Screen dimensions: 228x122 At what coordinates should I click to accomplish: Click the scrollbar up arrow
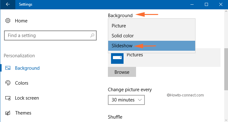[x=226, y=11]
